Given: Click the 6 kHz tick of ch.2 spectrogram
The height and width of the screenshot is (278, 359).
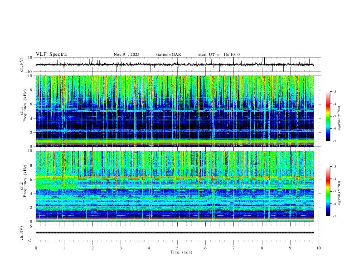Looking at the screenshot, I should pos(32,179).
